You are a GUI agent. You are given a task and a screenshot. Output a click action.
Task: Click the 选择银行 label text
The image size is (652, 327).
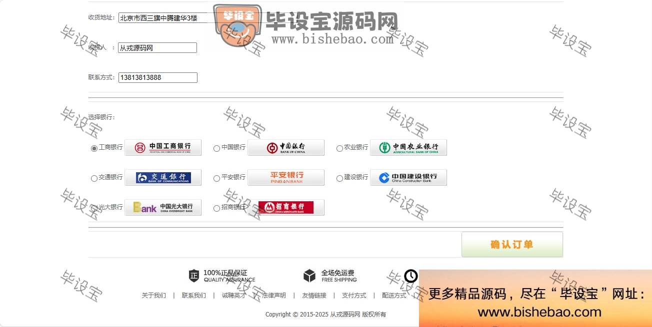click(102, 117)
